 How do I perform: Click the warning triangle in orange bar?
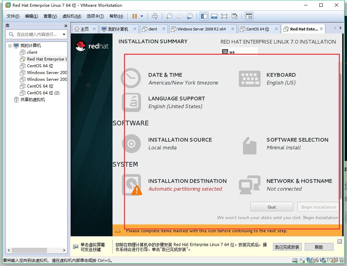click(118, 230)
